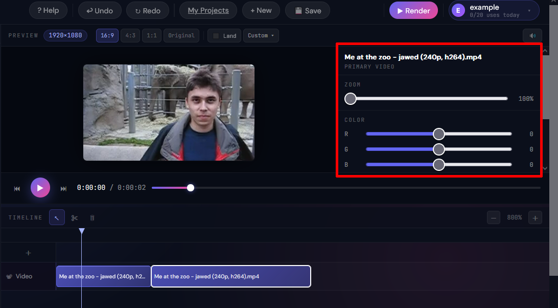The width and height of the screenshot is (558, 308).
Task: Click the B color slider handle
Action: click(x=439, y=165)
